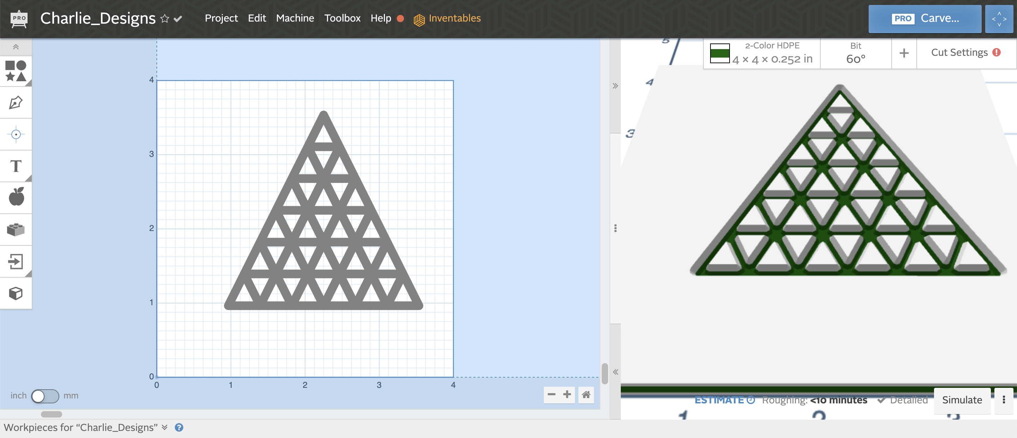Click the brick icon in the sidebar

pyautogui.click(x=16, y=229)
